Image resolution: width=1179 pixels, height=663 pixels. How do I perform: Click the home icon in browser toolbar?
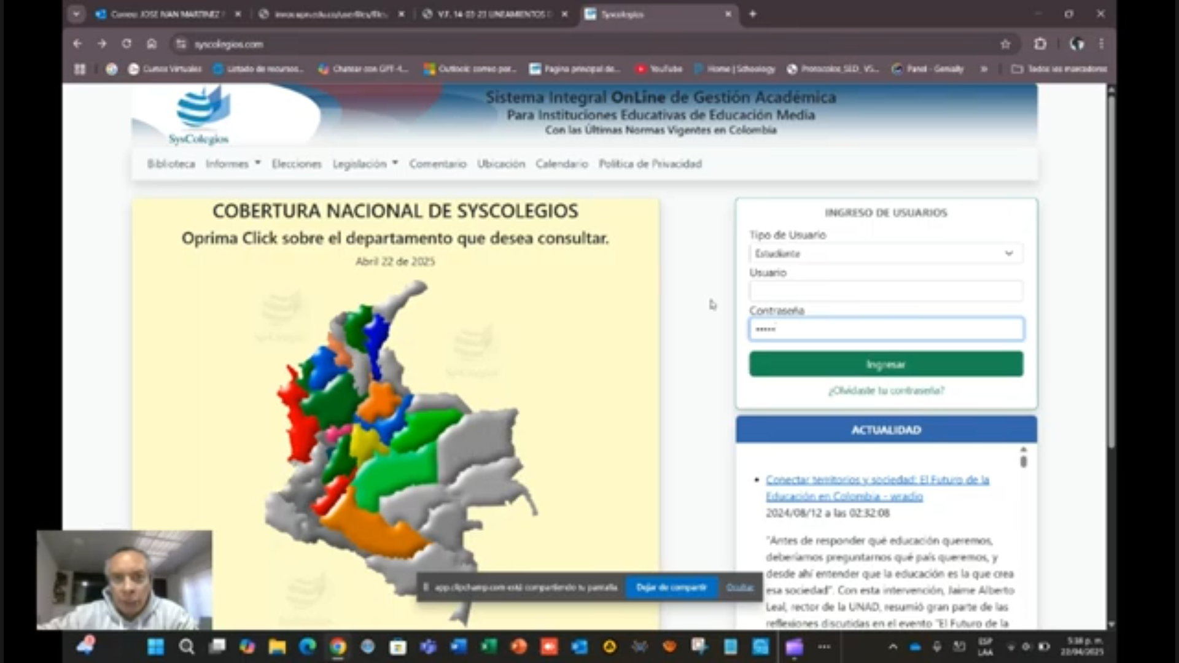[x=152, y=44]
